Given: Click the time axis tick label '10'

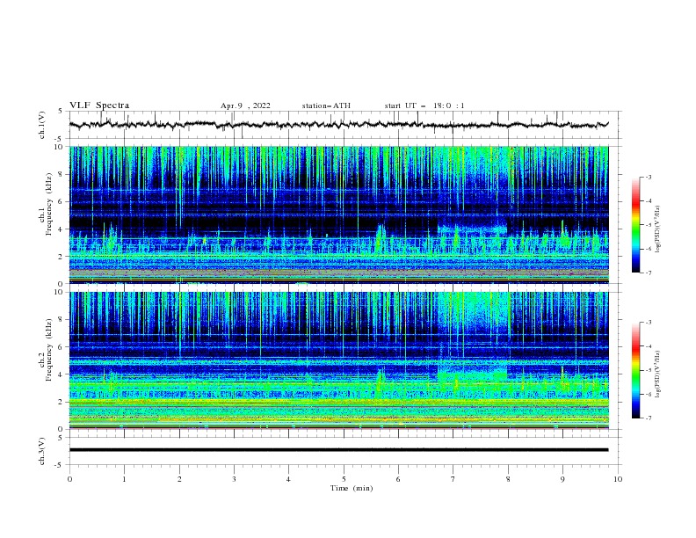Looking at the screenshot, I should 618,479.
